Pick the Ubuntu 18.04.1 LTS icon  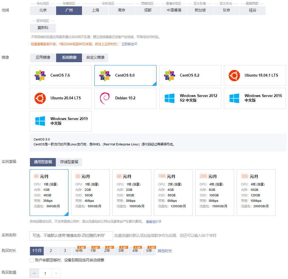pos(234,75)
